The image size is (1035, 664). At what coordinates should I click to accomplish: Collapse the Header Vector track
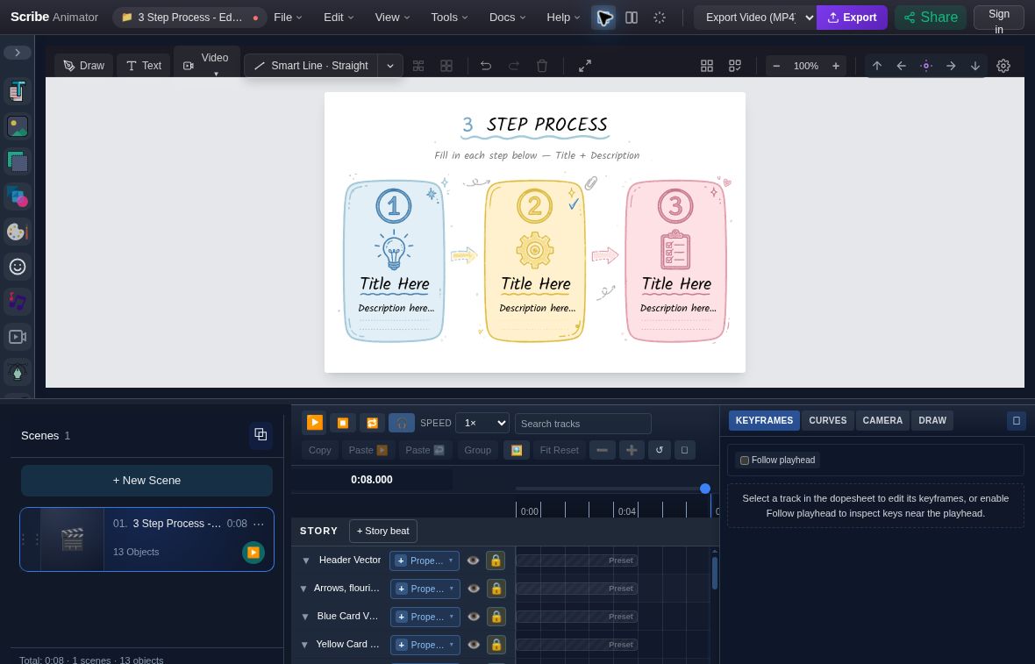point(305,560)
